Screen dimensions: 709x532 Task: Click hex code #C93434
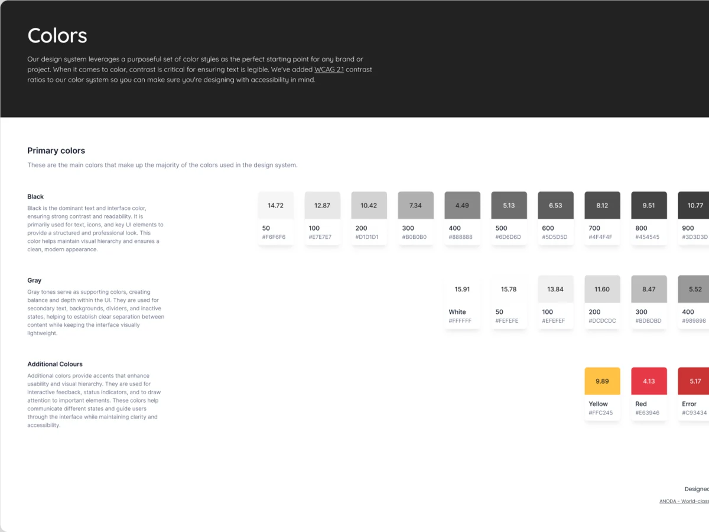tap(695, 413)
